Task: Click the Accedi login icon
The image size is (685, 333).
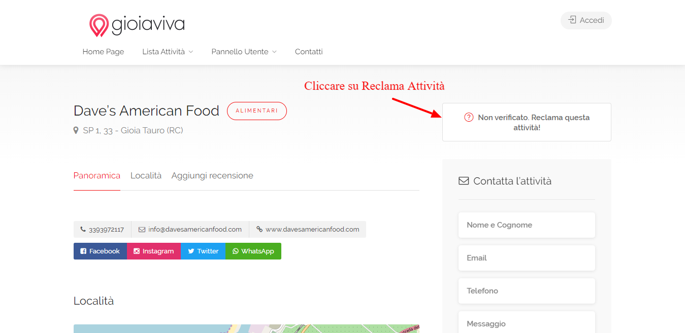Action: click(x=572, y=20)
